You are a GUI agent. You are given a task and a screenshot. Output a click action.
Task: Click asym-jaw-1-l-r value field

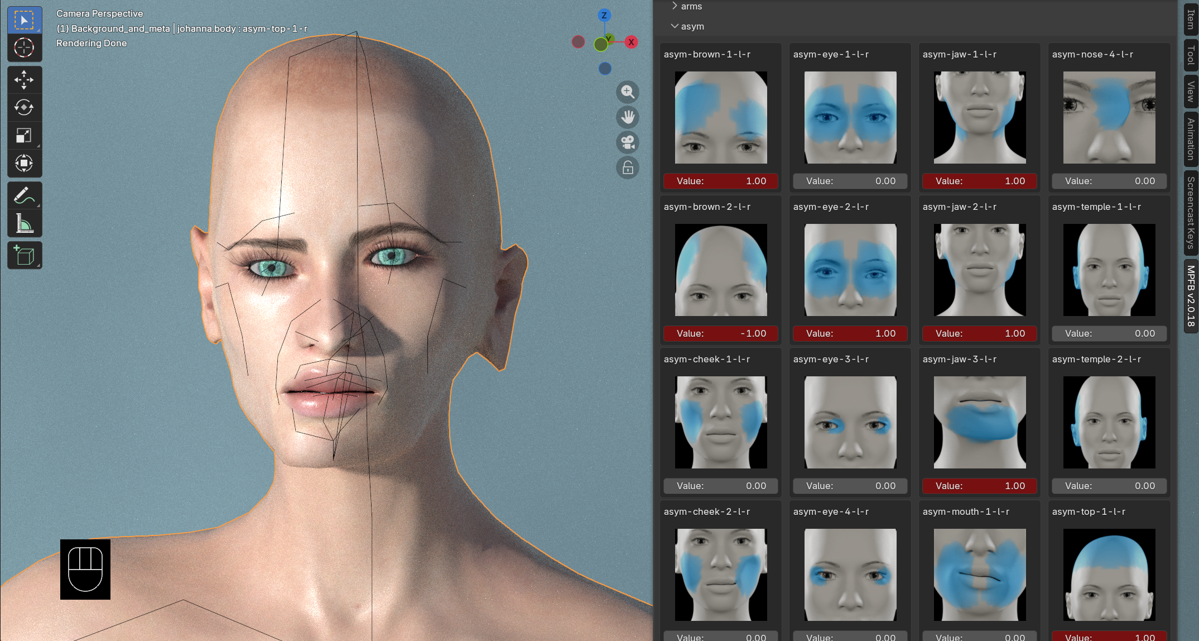click(980, 181)
